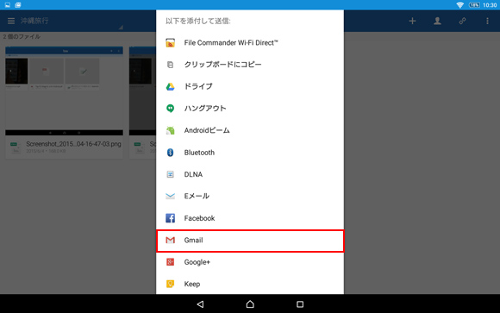Screen dimensions: 500x313
Task: Select the Bluetooth icon
Action: [171, 153]
